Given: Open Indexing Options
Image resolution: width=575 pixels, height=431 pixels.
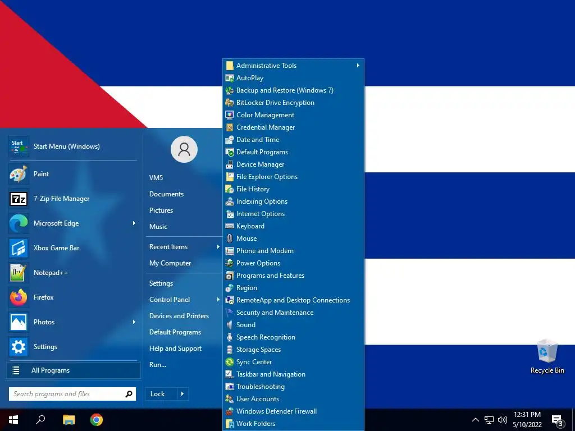Looking at the screenshot, I should pos(293,201).
